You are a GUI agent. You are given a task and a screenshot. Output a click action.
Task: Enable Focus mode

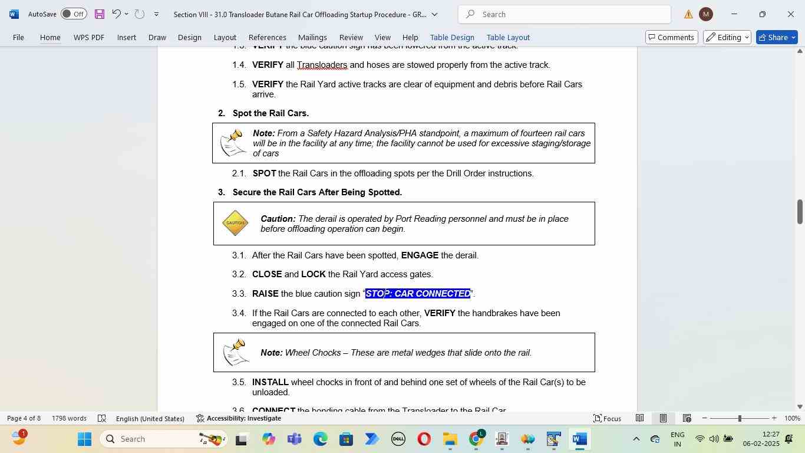point(607,418)
